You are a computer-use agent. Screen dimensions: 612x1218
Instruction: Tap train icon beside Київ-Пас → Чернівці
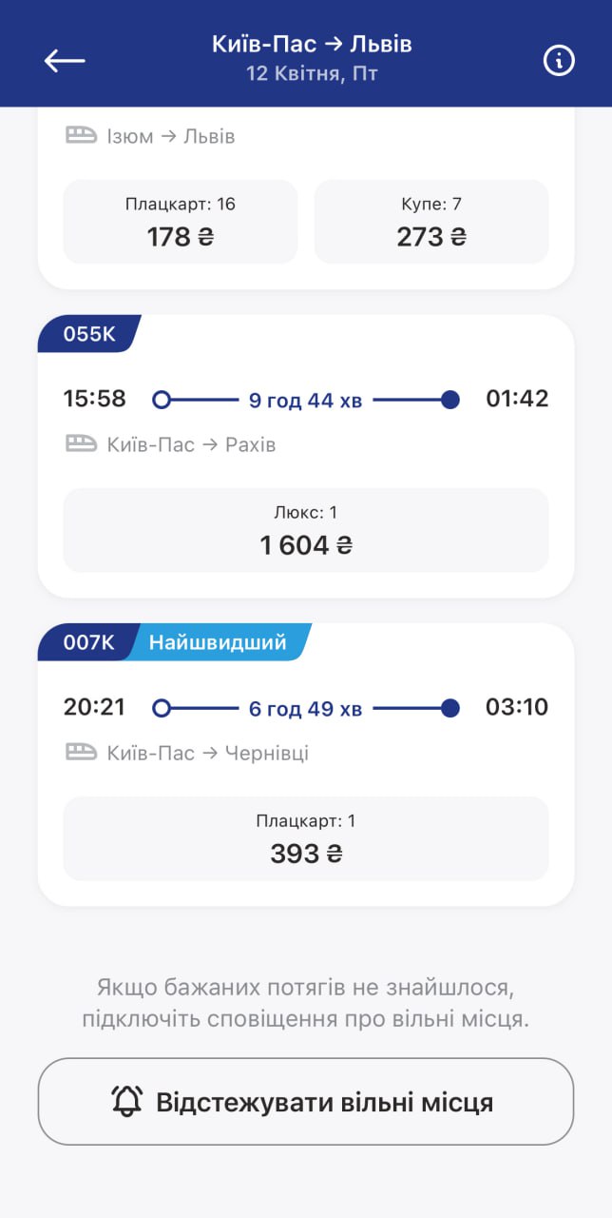click(81, 752)
